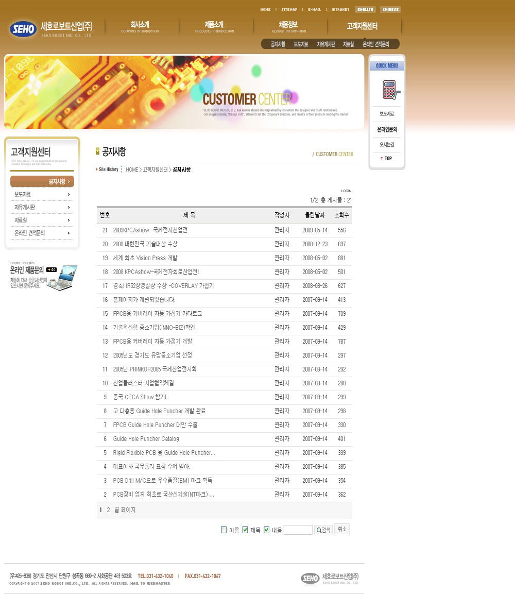Click the SEHO logo in header
The image size is (515, 594).
[23, 29]
